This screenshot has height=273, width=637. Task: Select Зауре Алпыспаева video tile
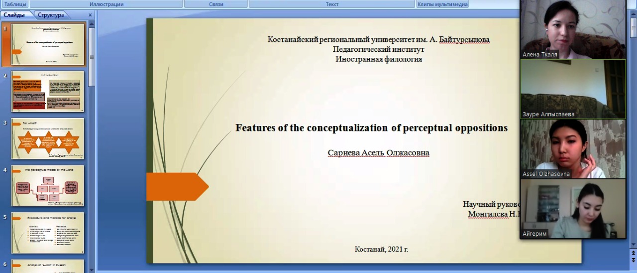[x=573, y=89]
